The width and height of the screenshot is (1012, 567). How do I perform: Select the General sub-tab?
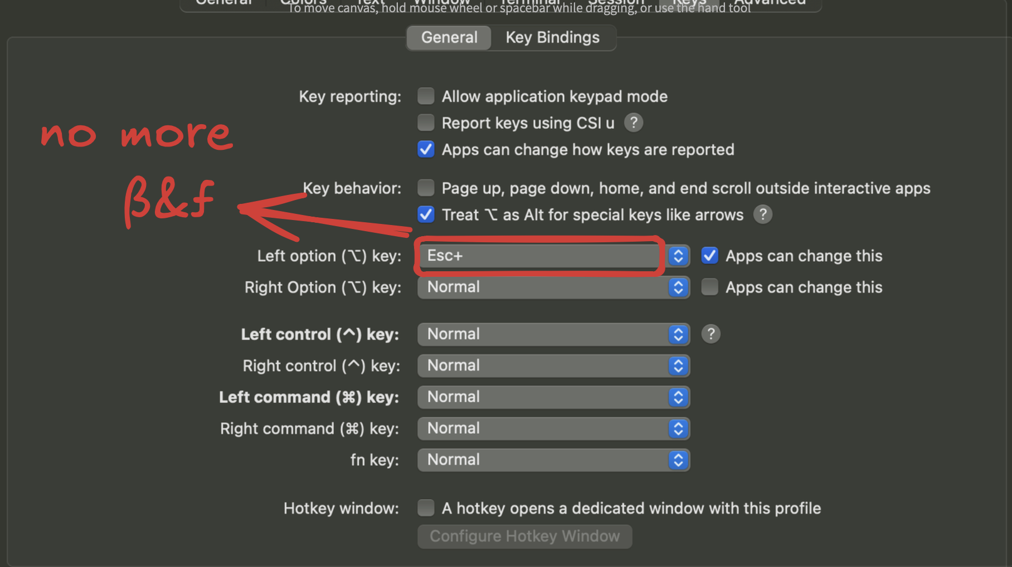coord(449,38)
